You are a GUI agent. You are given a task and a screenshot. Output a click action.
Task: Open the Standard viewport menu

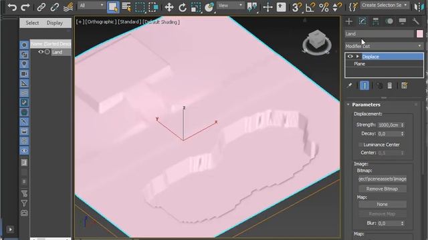(129, 22)
